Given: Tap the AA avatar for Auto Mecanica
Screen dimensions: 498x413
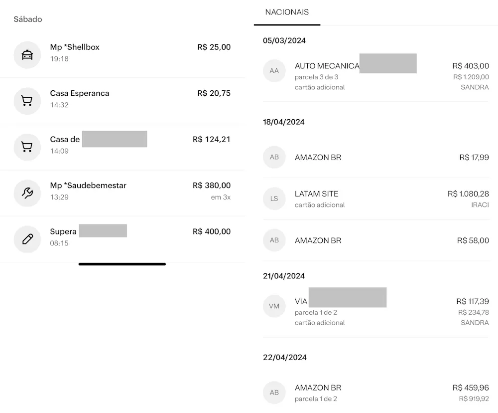Looking at the screenshot, I should point(274,71).
